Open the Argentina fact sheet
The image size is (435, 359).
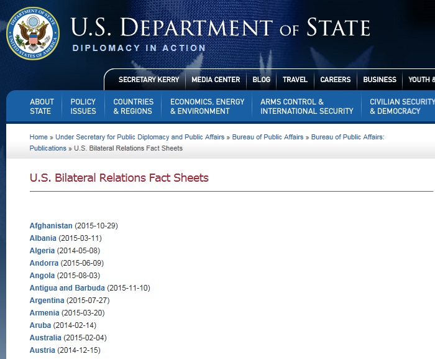47,301
